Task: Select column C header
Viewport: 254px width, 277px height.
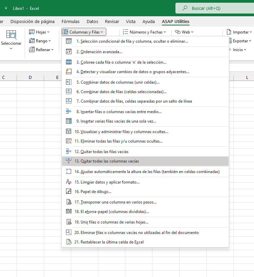Action: (x=8, y=77)
